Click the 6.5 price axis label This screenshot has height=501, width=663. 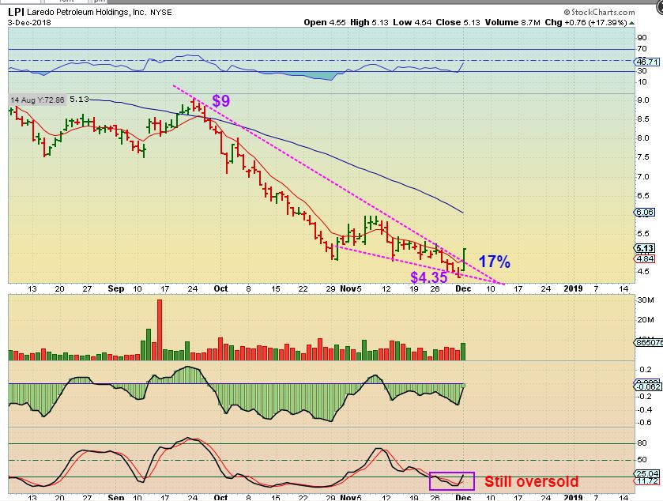point(643,195)
